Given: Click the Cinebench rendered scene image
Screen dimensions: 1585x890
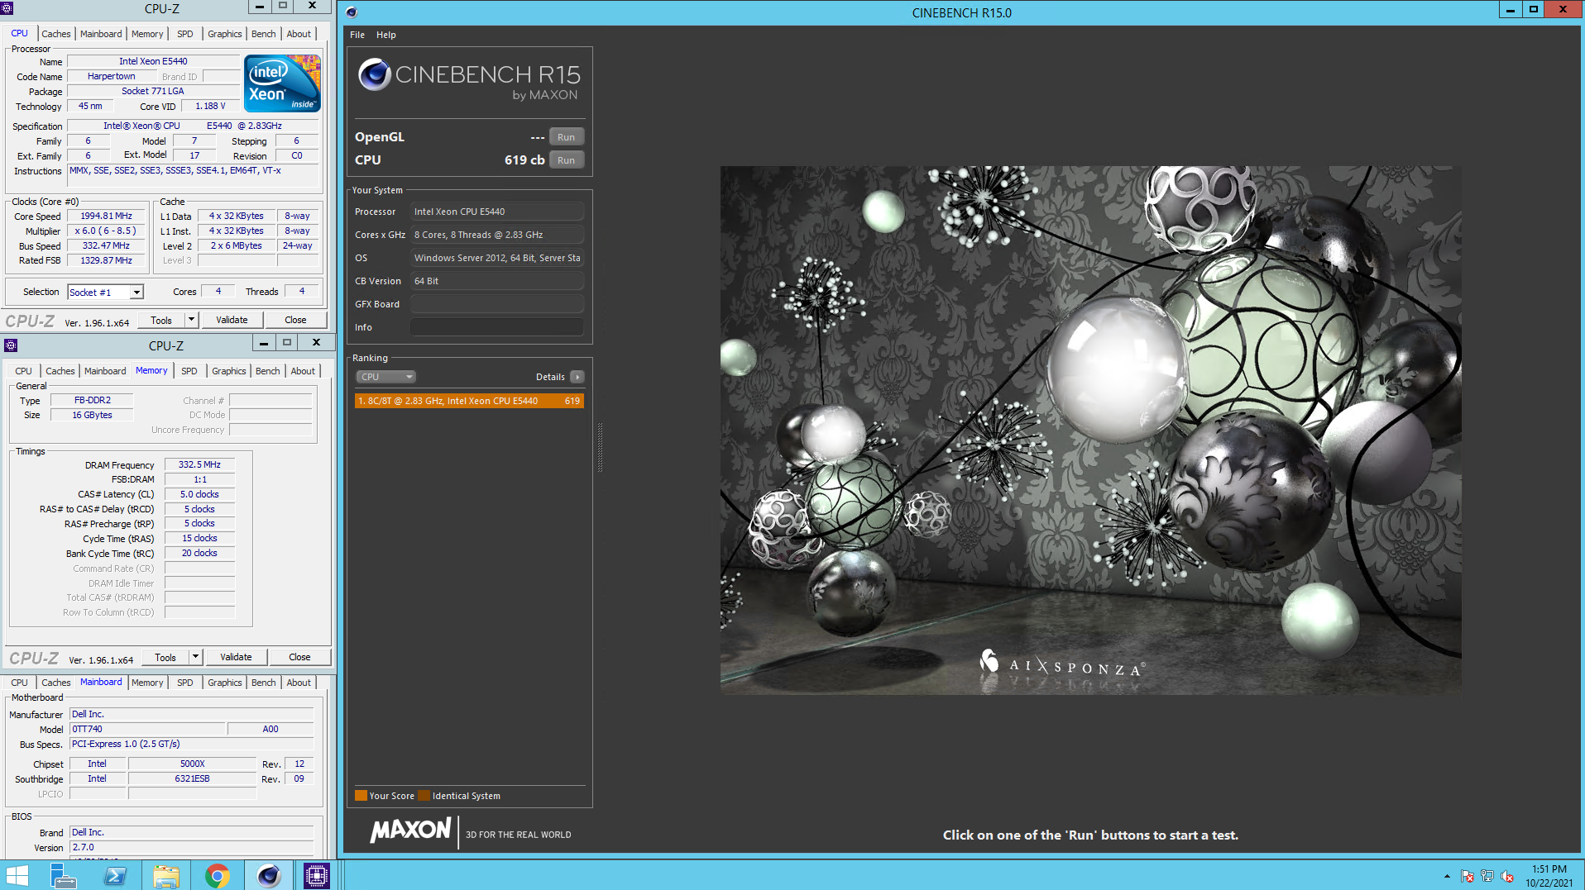Looking at the screenshot, I should 1090,430.
